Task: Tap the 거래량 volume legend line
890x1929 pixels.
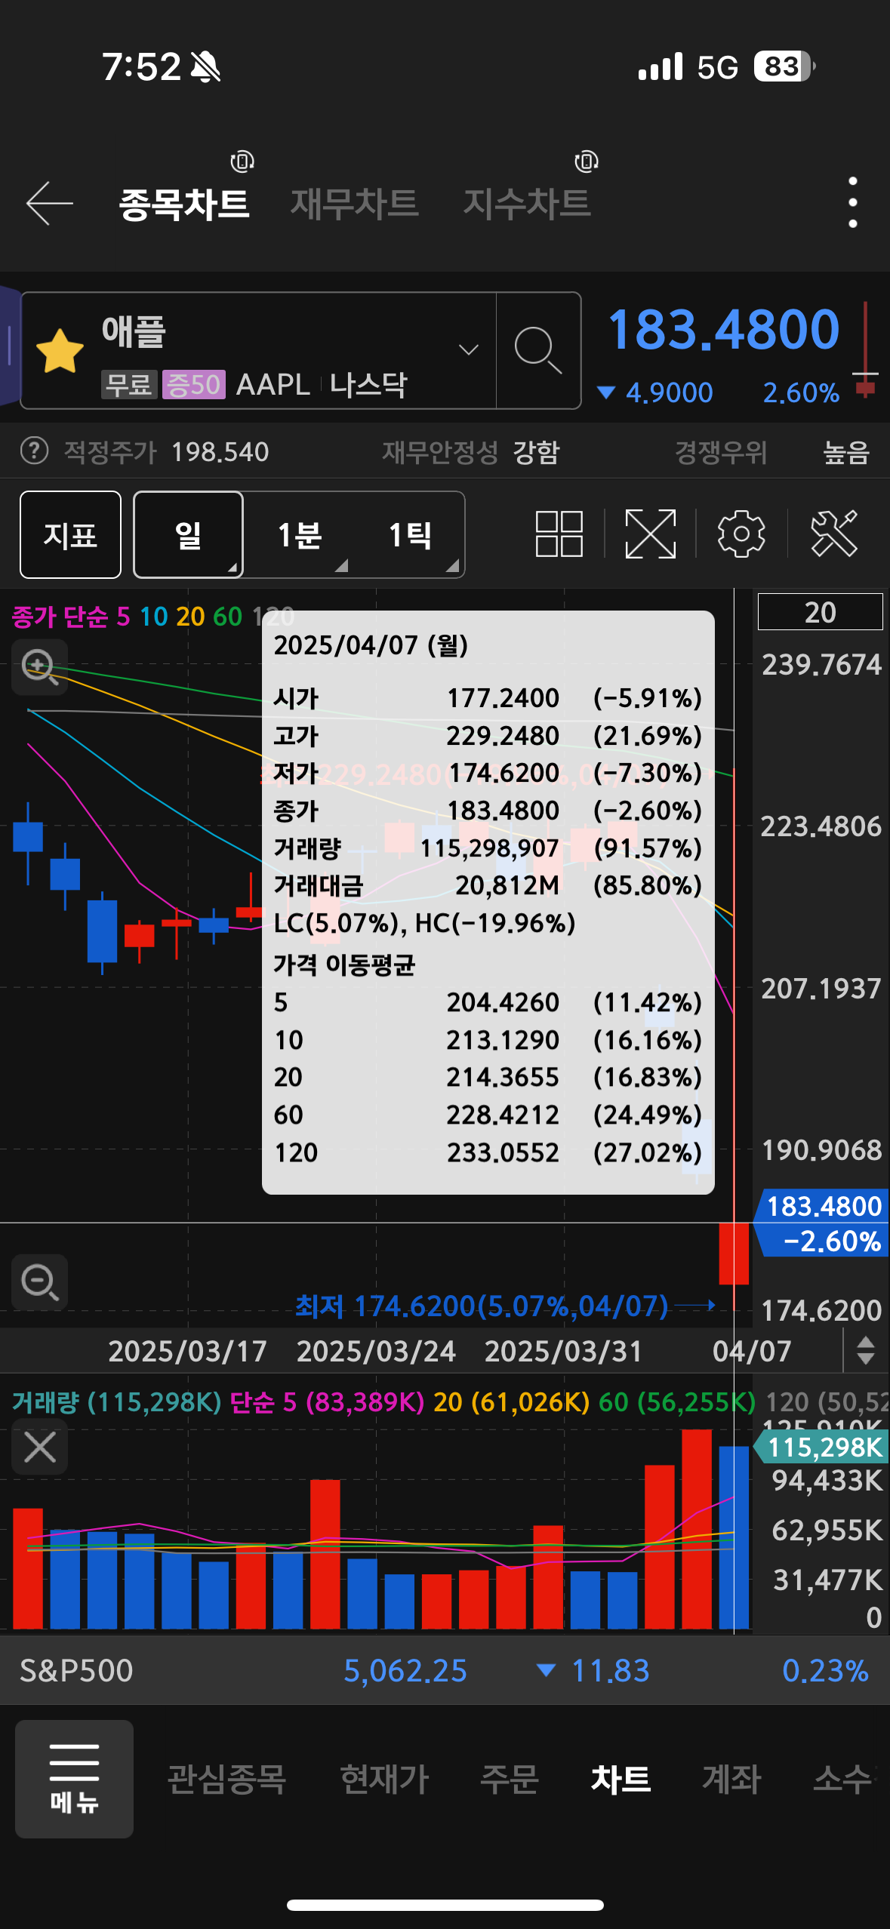Action: click(116, 1401)
